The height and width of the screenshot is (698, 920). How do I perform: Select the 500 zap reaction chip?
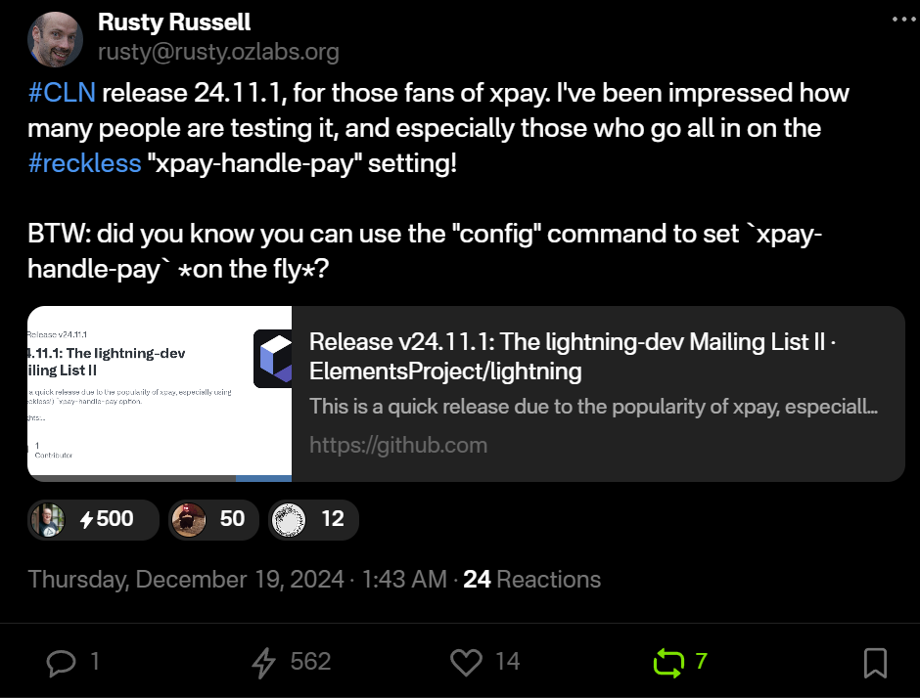(94, 519)
